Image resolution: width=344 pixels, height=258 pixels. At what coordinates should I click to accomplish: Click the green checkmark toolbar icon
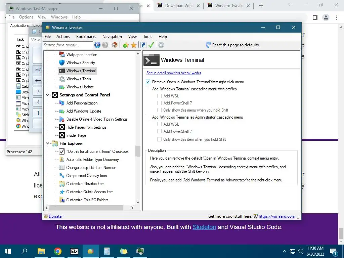coord(151,45)
